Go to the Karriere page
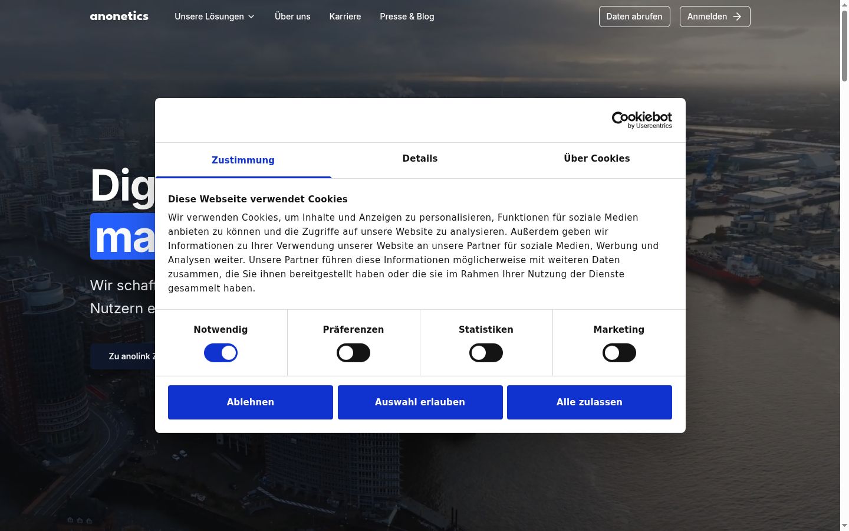849x531 pixels. pos(345,17)
